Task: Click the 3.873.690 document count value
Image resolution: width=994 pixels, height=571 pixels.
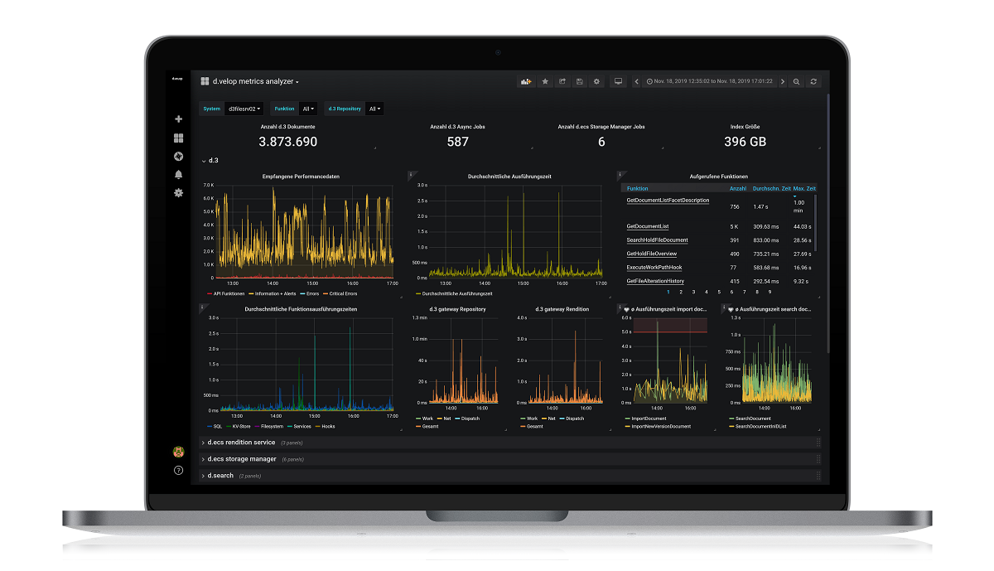Action: tap(288, 142)
